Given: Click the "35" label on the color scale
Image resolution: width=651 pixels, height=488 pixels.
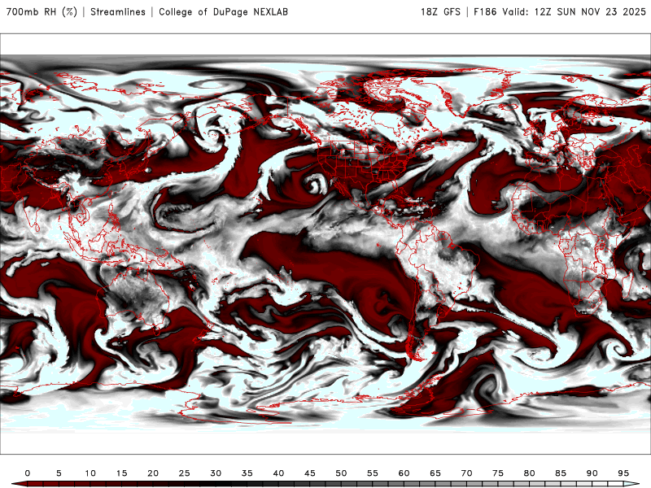Looking at the screenshot, I should [247, 473].
